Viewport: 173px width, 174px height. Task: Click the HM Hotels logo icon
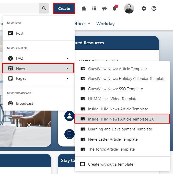[x=70, y=134]
